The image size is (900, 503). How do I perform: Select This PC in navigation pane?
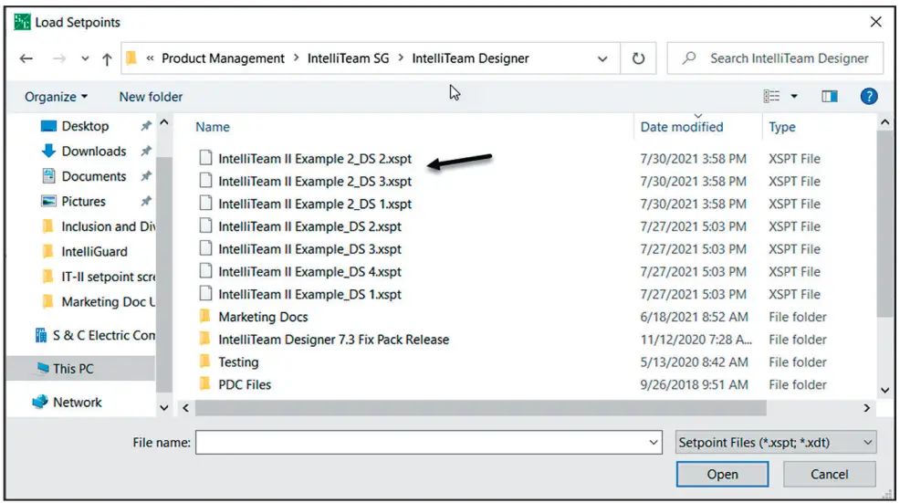pyautogui.click(x=73, y=369)
